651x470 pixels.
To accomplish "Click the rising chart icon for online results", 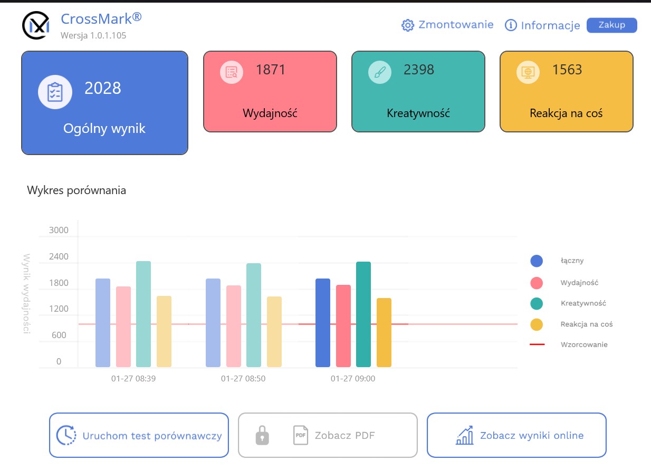I will (x=464, y=436).
